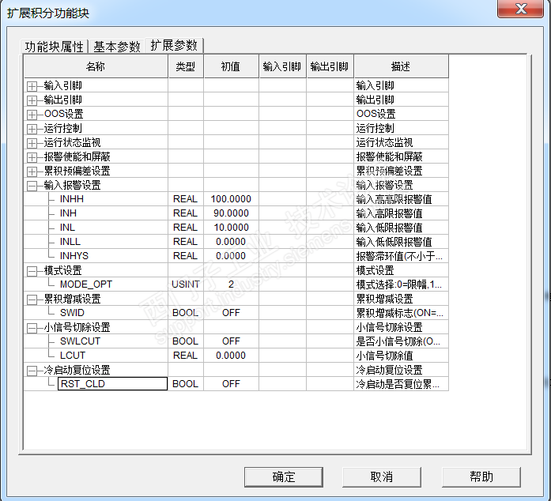Viewport: 551px width, 501px height.
Task: Click the 初值 column header
Action: pos(231,66)
